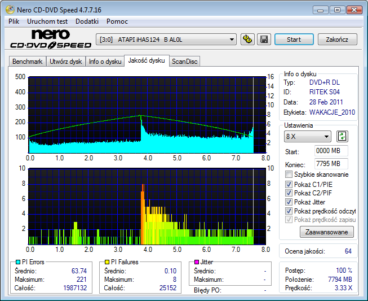Open the Pomoc menu
The height and width of the screenshot is (301, 368).
[x=117, y=21]
